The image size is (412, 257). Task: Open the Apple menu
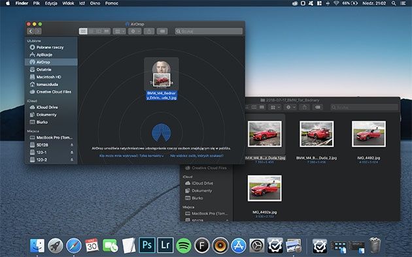(8, 3)
